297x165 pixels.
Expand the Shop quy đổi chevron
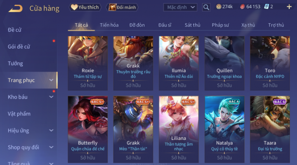51,147
